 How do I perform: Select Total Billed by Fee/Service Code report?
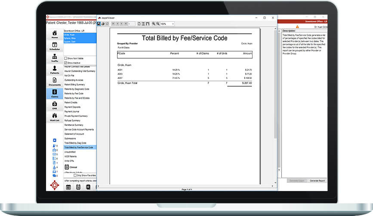pyautogui.click(x=80, y=147)
